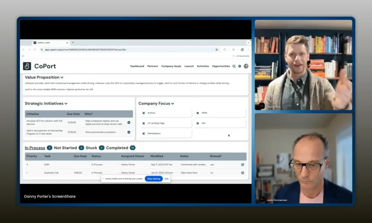Remove the Marketplace focus tag via X
This screenshot has height=223, width=372.
(x=143, y=134)
